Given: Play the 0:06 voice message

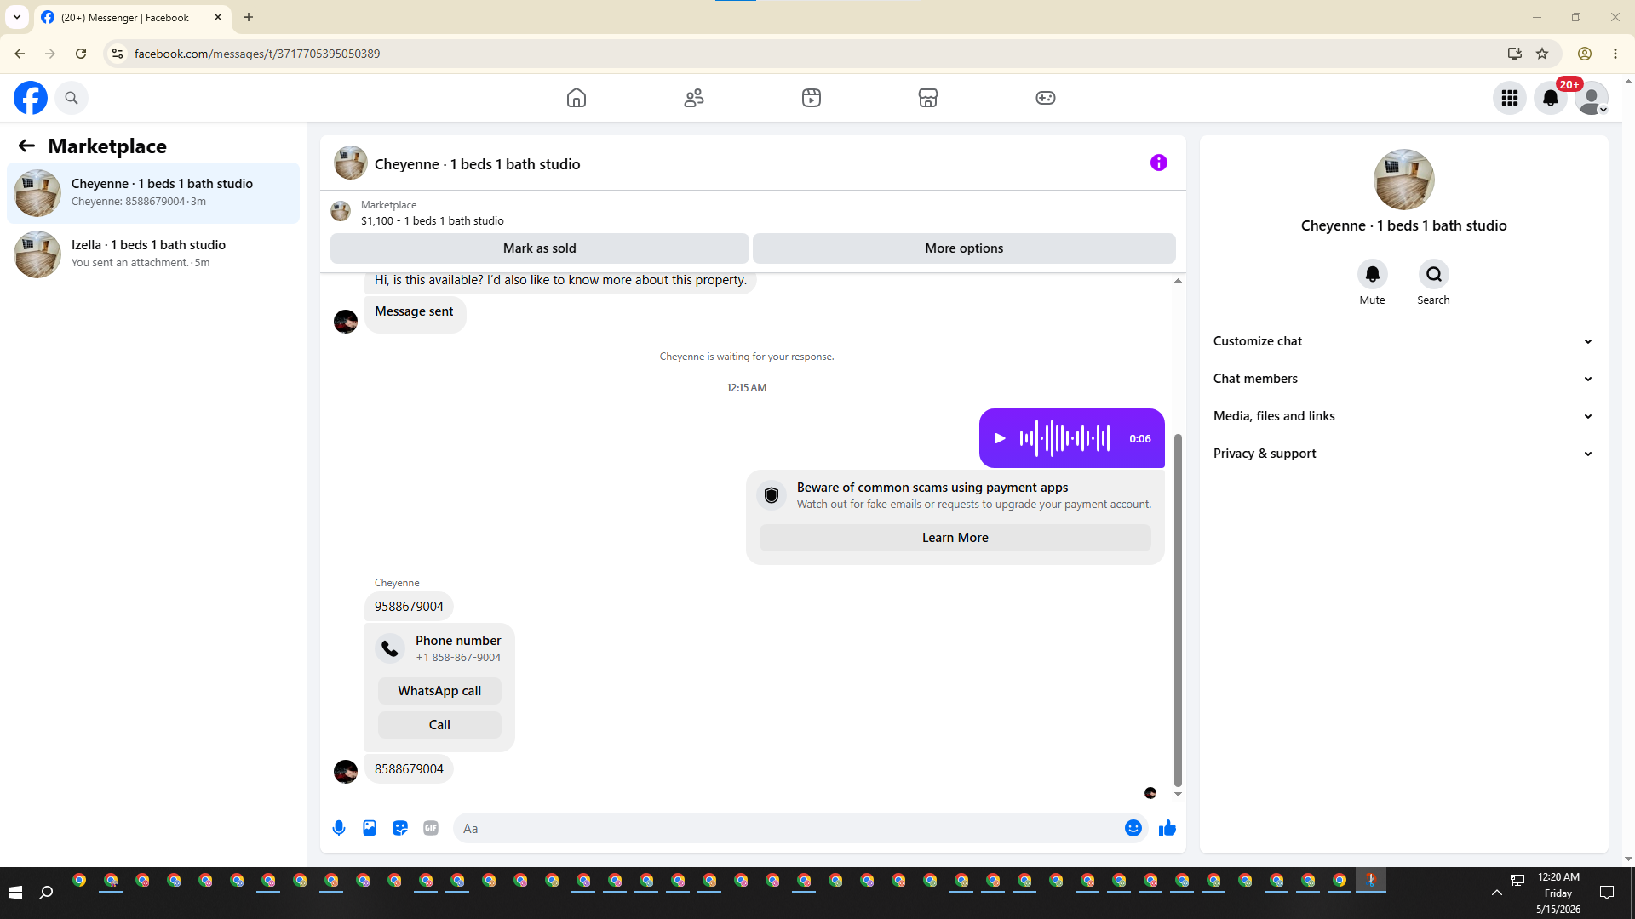Looking at the screenshot, I should pyautogui.click(x=1001, y=438).
